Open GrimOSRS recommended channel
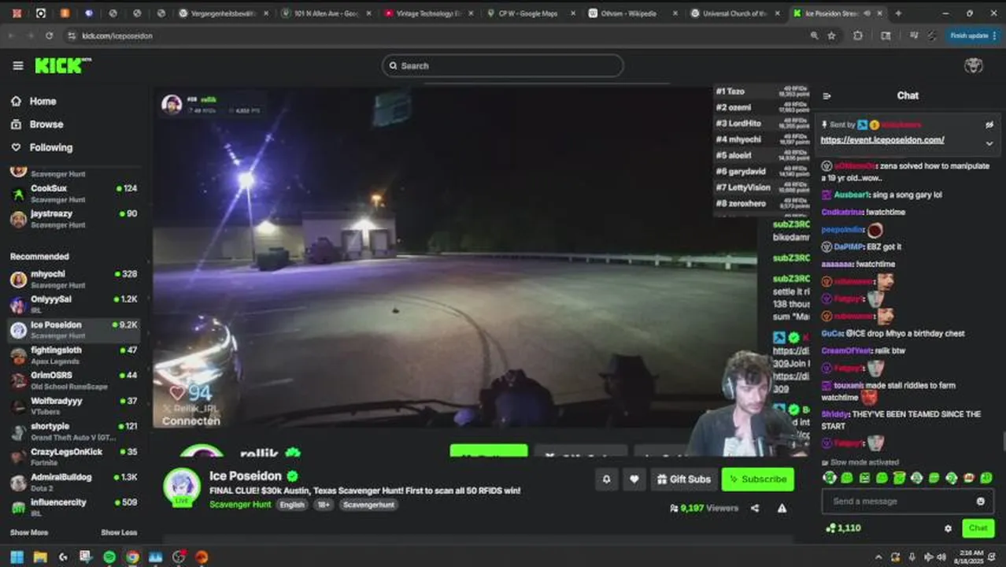Screen dimensions: 1006x567 74,380
